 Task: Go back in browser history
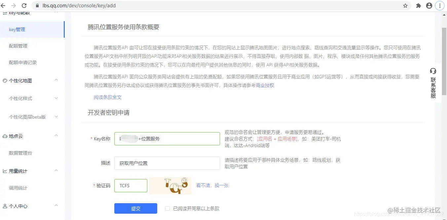(3, 6)
